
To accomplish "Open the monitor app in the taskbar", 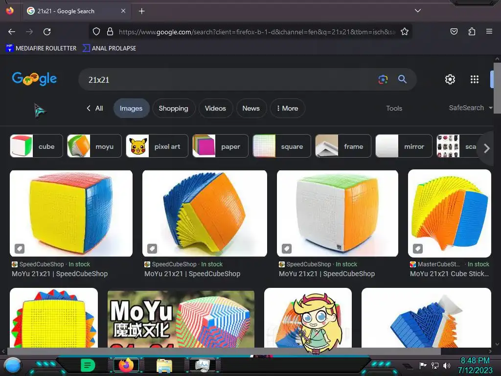I will pyautogui.click(x=202, y=365).
